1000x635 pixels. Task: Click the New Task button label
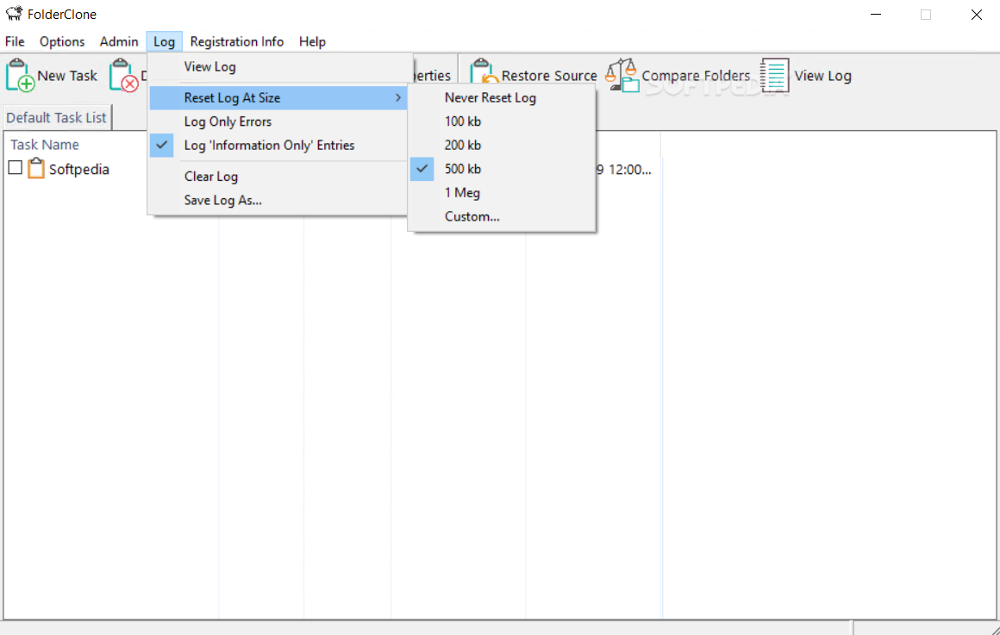pyautogui.click(x=67, y=76)
